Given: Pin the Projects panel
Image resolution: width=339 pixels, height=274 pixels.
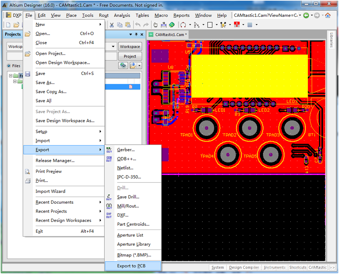Looking at the screenshot, I should [136, 34].
